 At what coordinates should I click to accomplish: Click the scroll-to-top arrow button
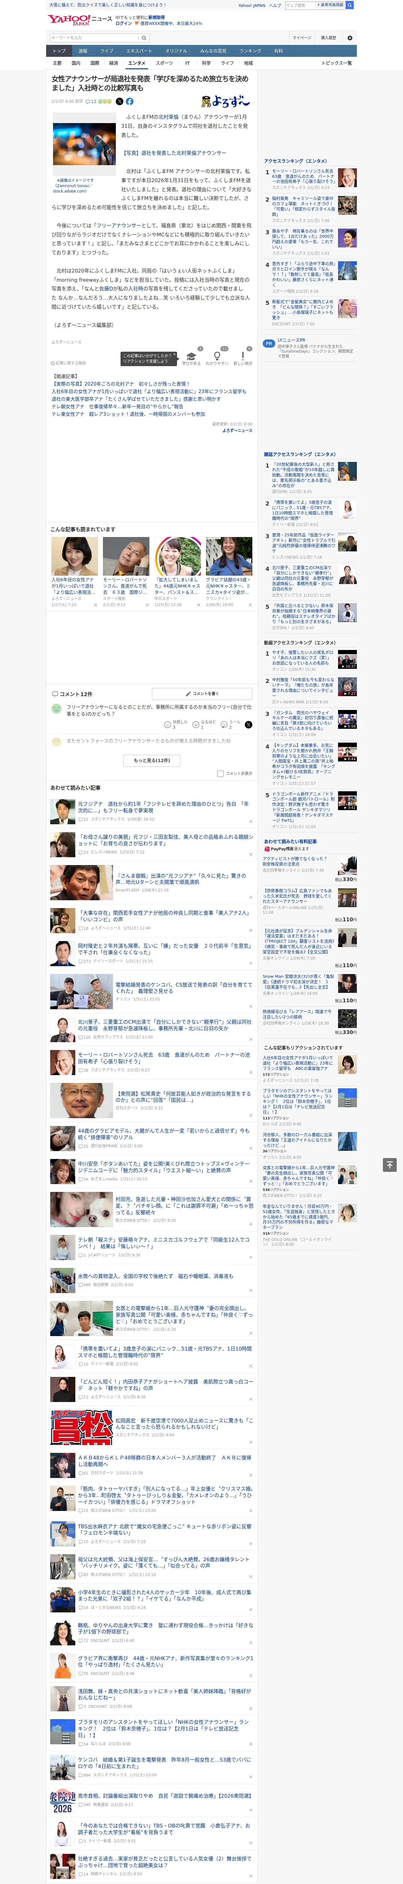click(390, 1164)
